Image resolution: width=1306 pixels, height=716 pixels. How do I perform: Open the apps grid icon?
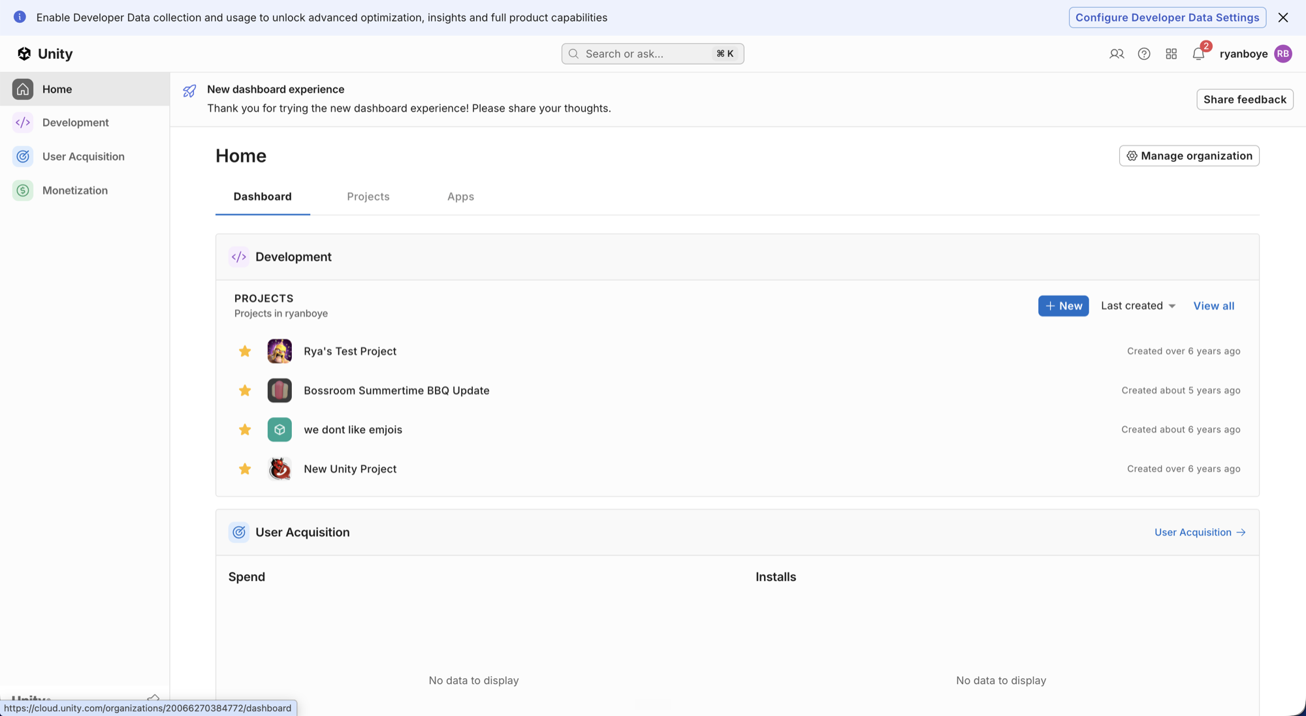[1171, 54]
